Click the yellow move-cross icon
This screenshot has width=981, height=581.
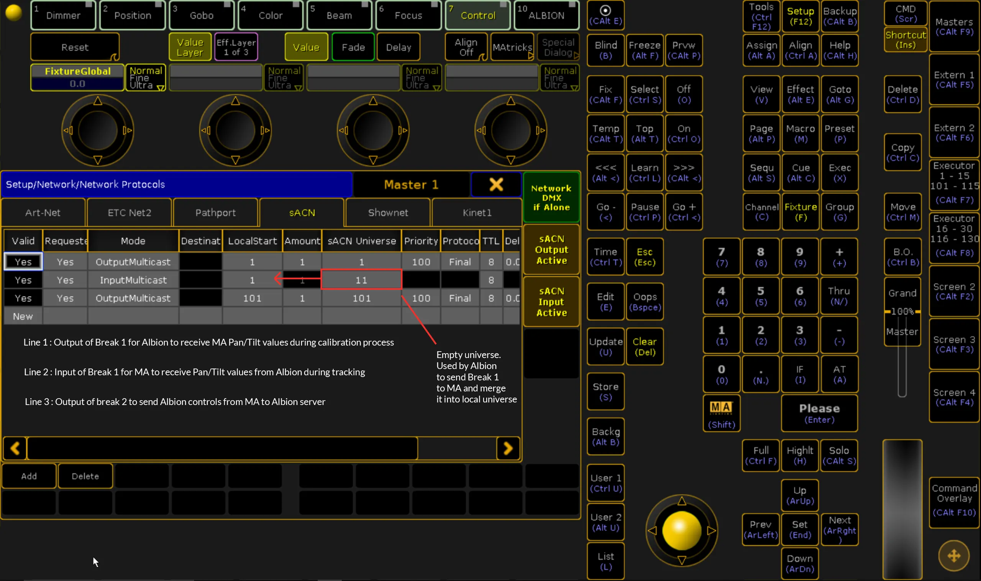954,555
